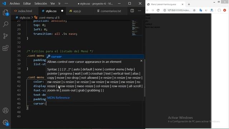Select the cursor suggestion in autocomplete
The image size is (229, 129).
pyautogui.click(x=95, y=57)
